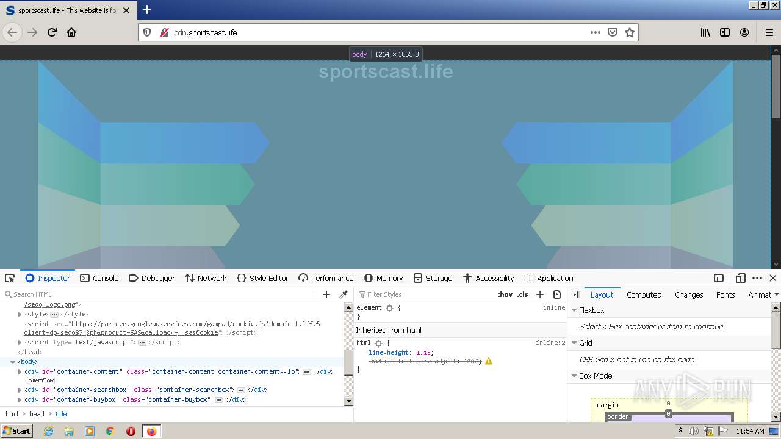Reload the current page

point(52,32)
